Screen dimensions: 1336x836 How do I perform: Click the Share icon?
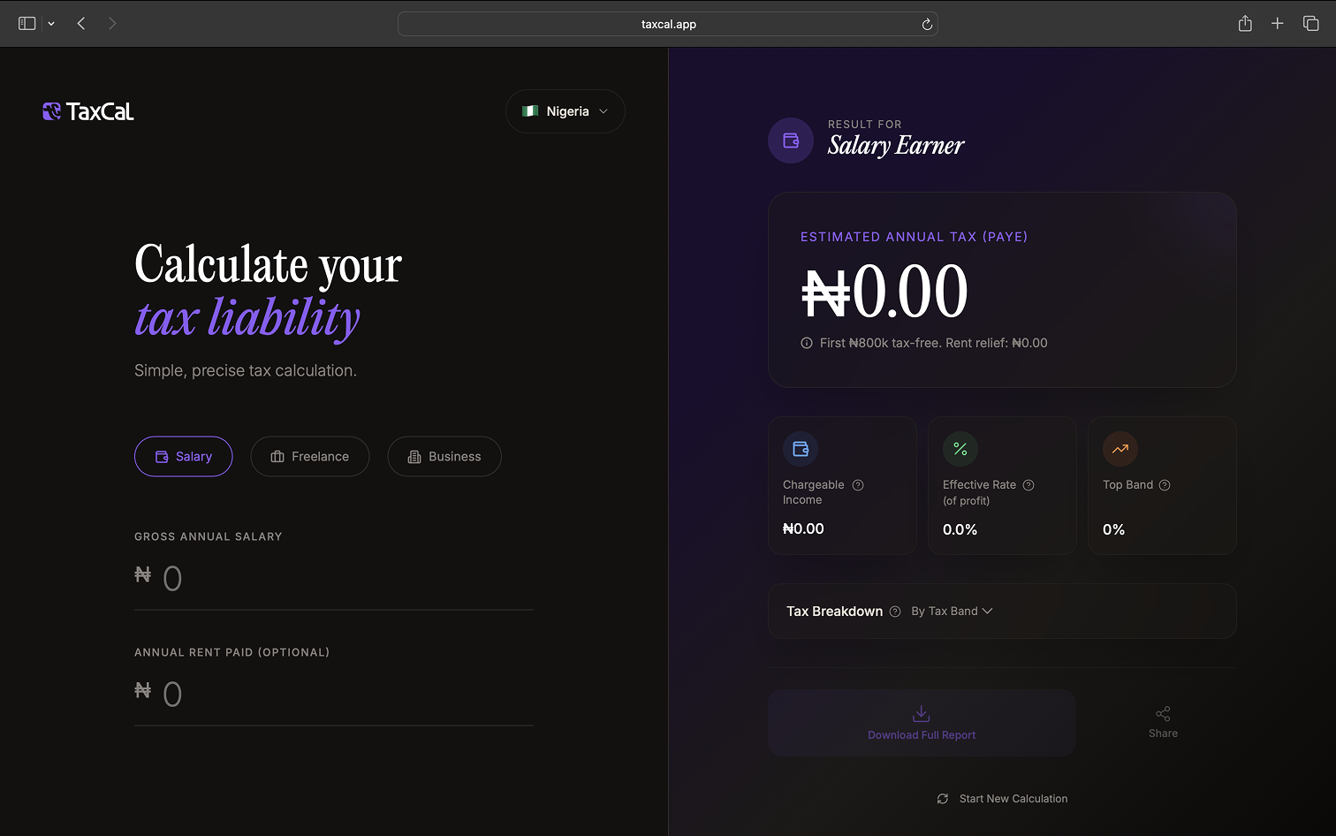coord(1163,713)
